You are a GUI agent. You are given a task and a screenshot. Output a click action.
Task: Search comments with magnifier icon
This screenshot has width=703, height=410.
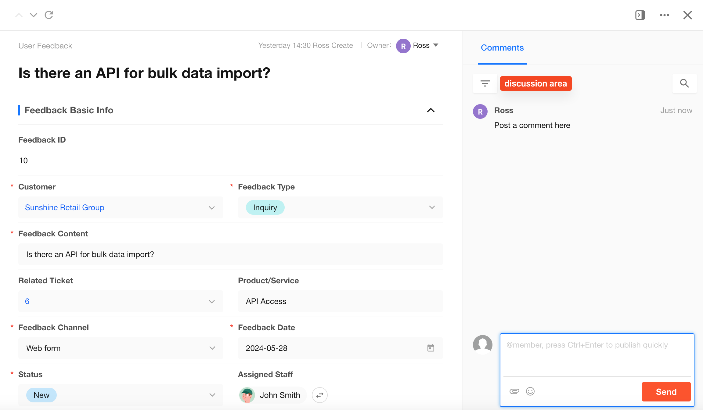click(x=684, y=83)
